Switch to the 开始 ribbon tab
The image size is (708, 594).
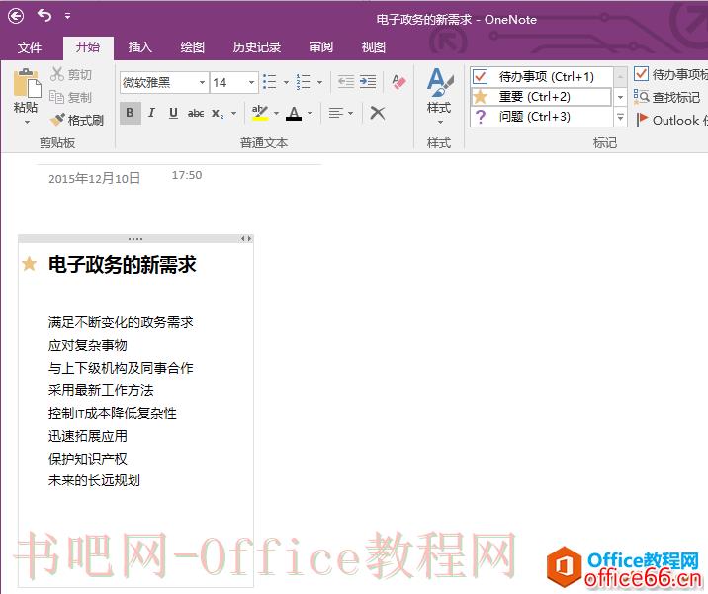[x=88, y=46]
